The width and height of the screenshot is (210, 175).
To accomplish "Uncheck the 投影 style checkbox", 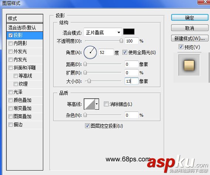I will click(x=10, y=35).
